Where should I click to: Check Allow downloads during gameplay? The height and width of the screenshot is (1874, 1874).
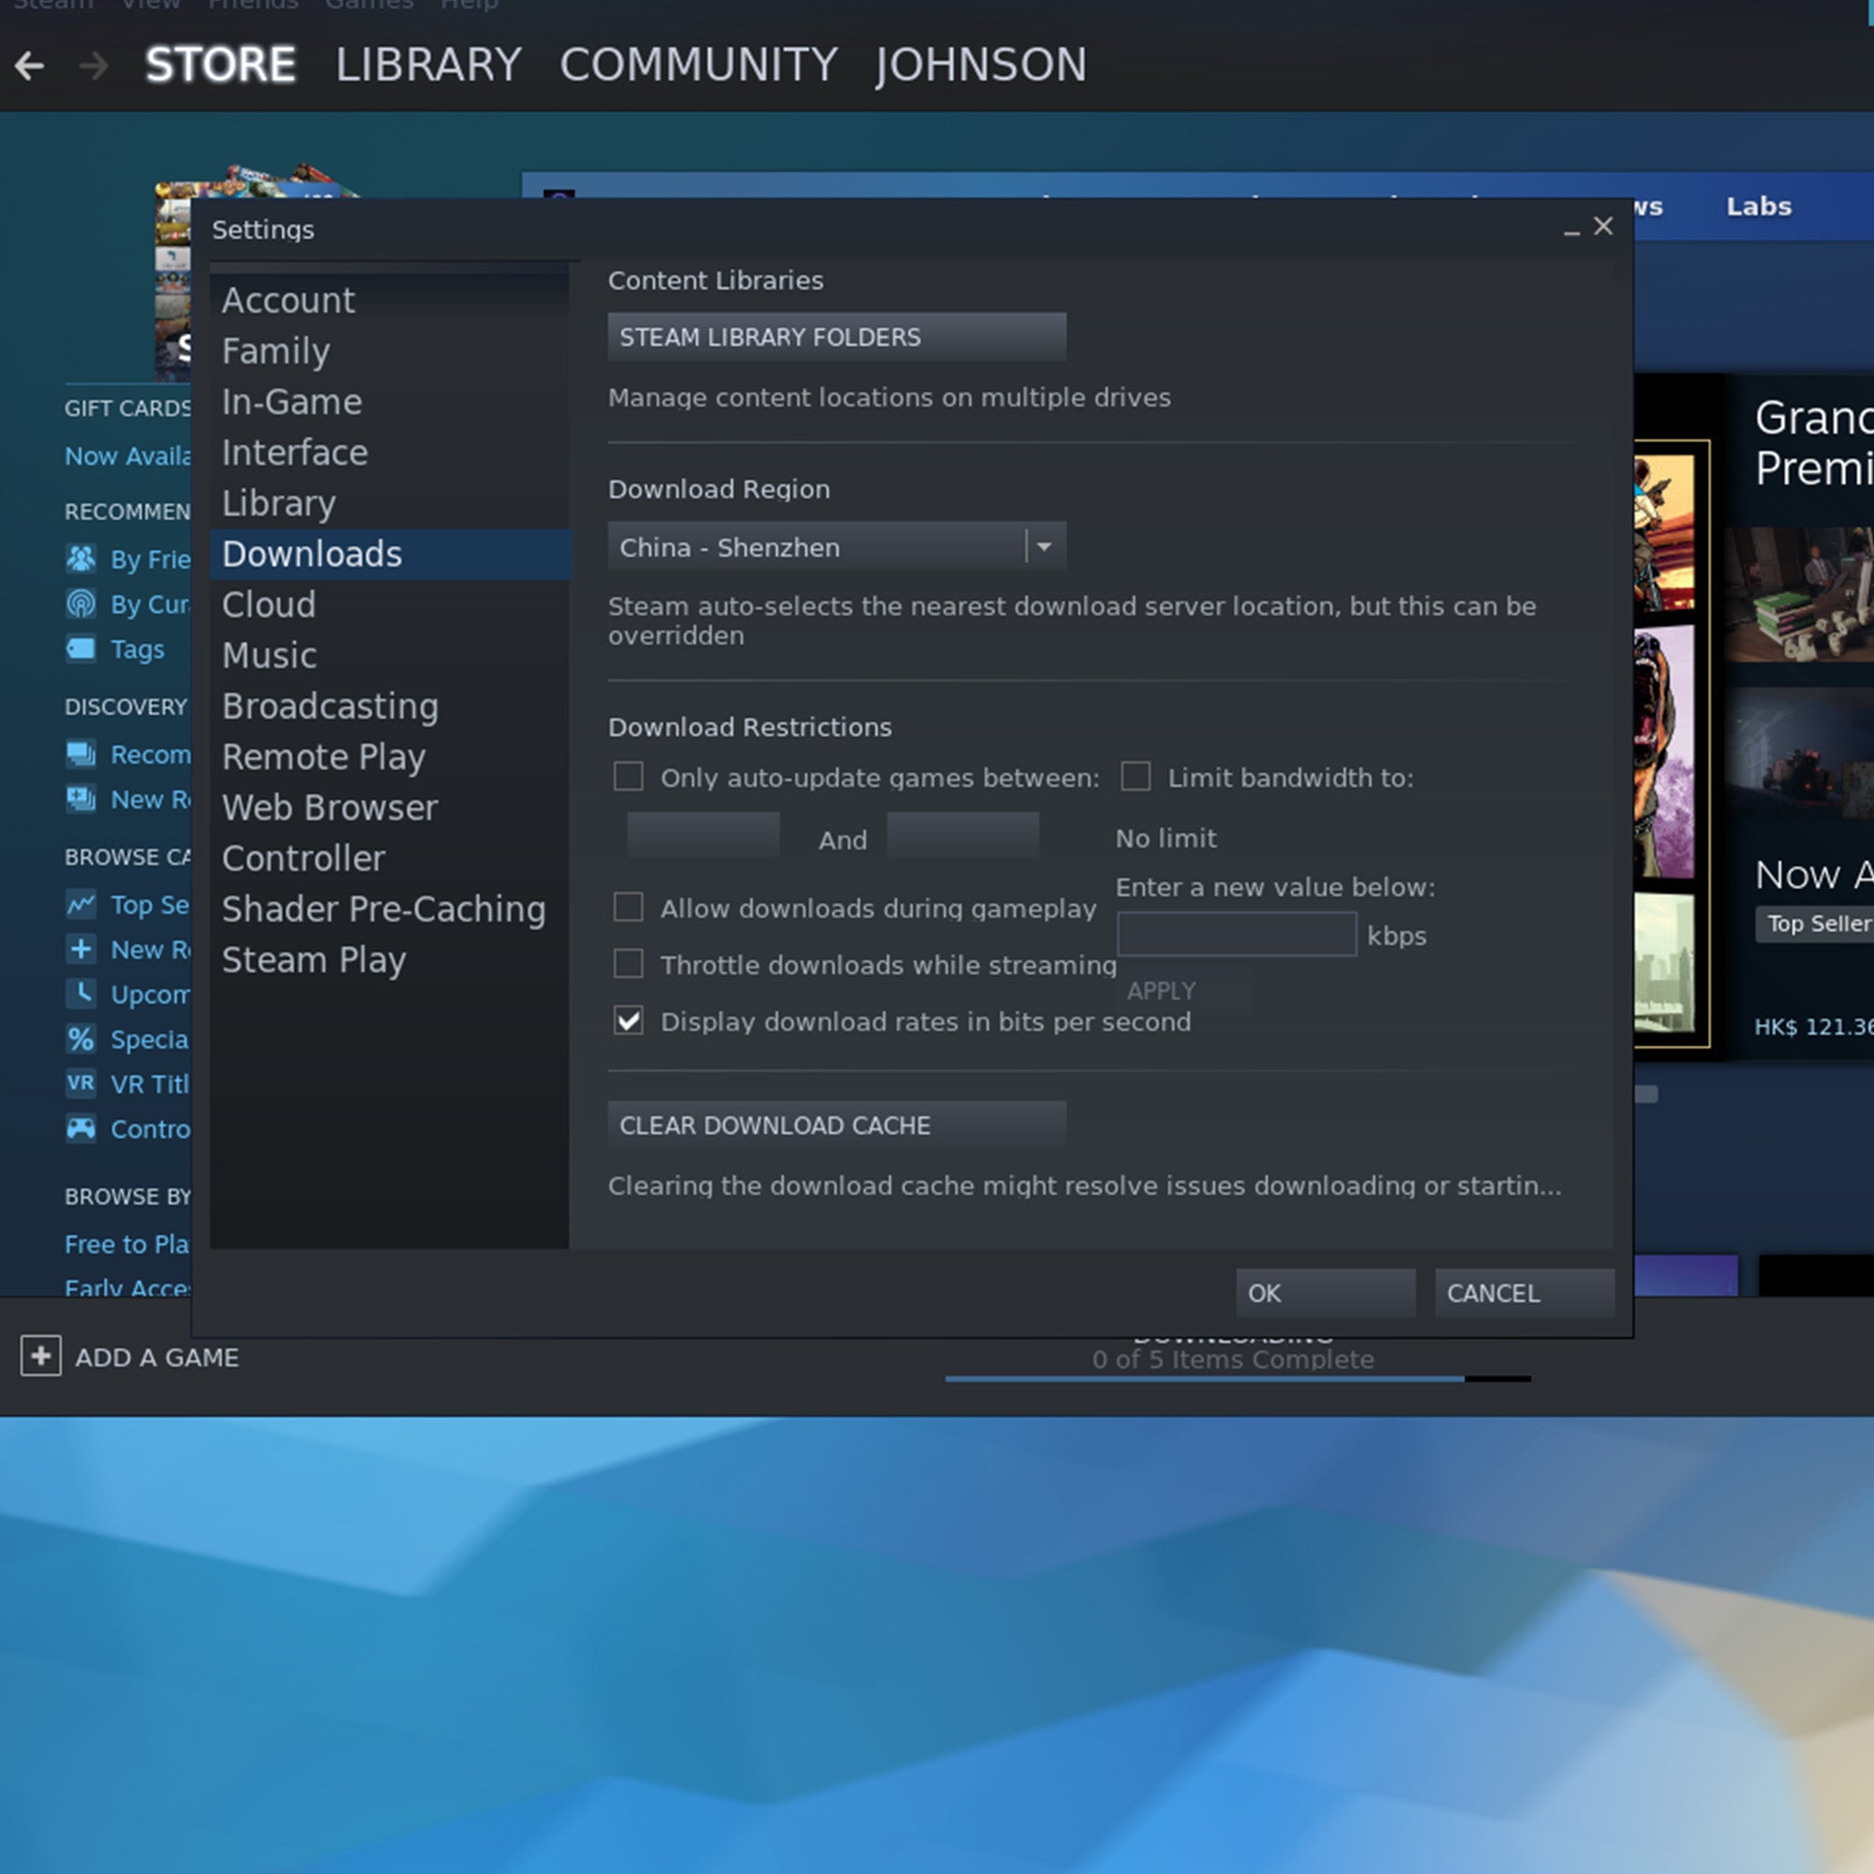point(629,907)
